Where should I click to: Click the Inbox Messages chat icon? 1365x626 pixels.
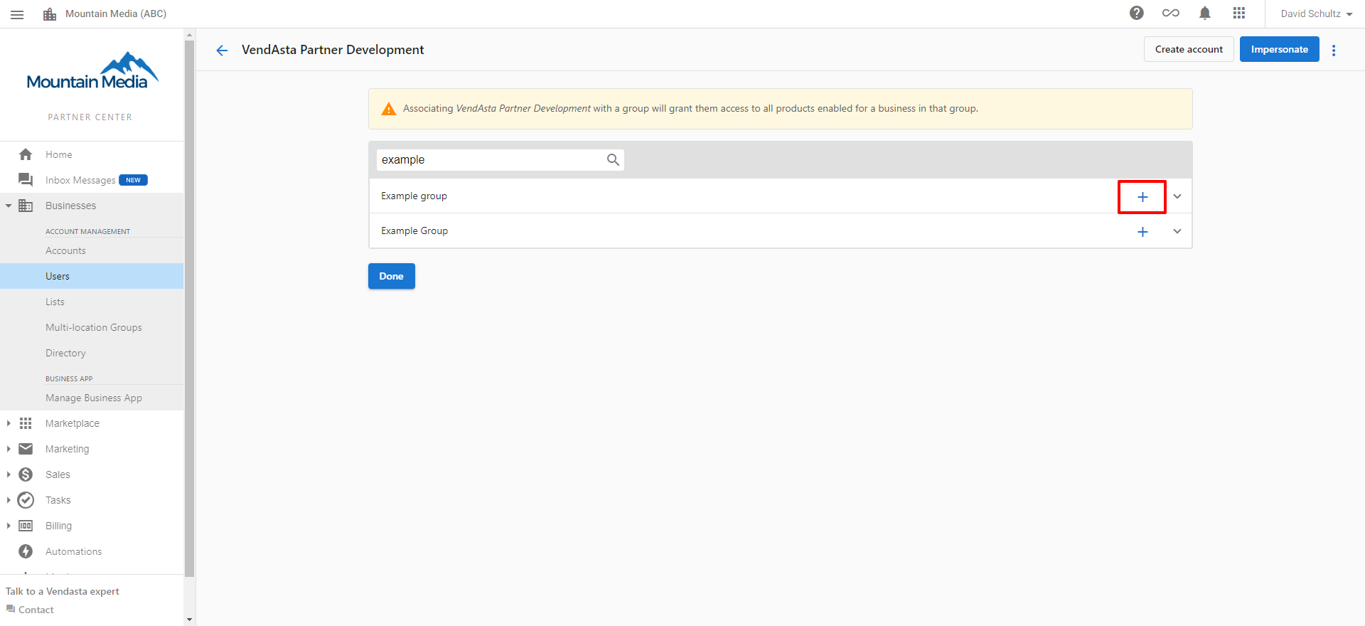pos(26,180)
